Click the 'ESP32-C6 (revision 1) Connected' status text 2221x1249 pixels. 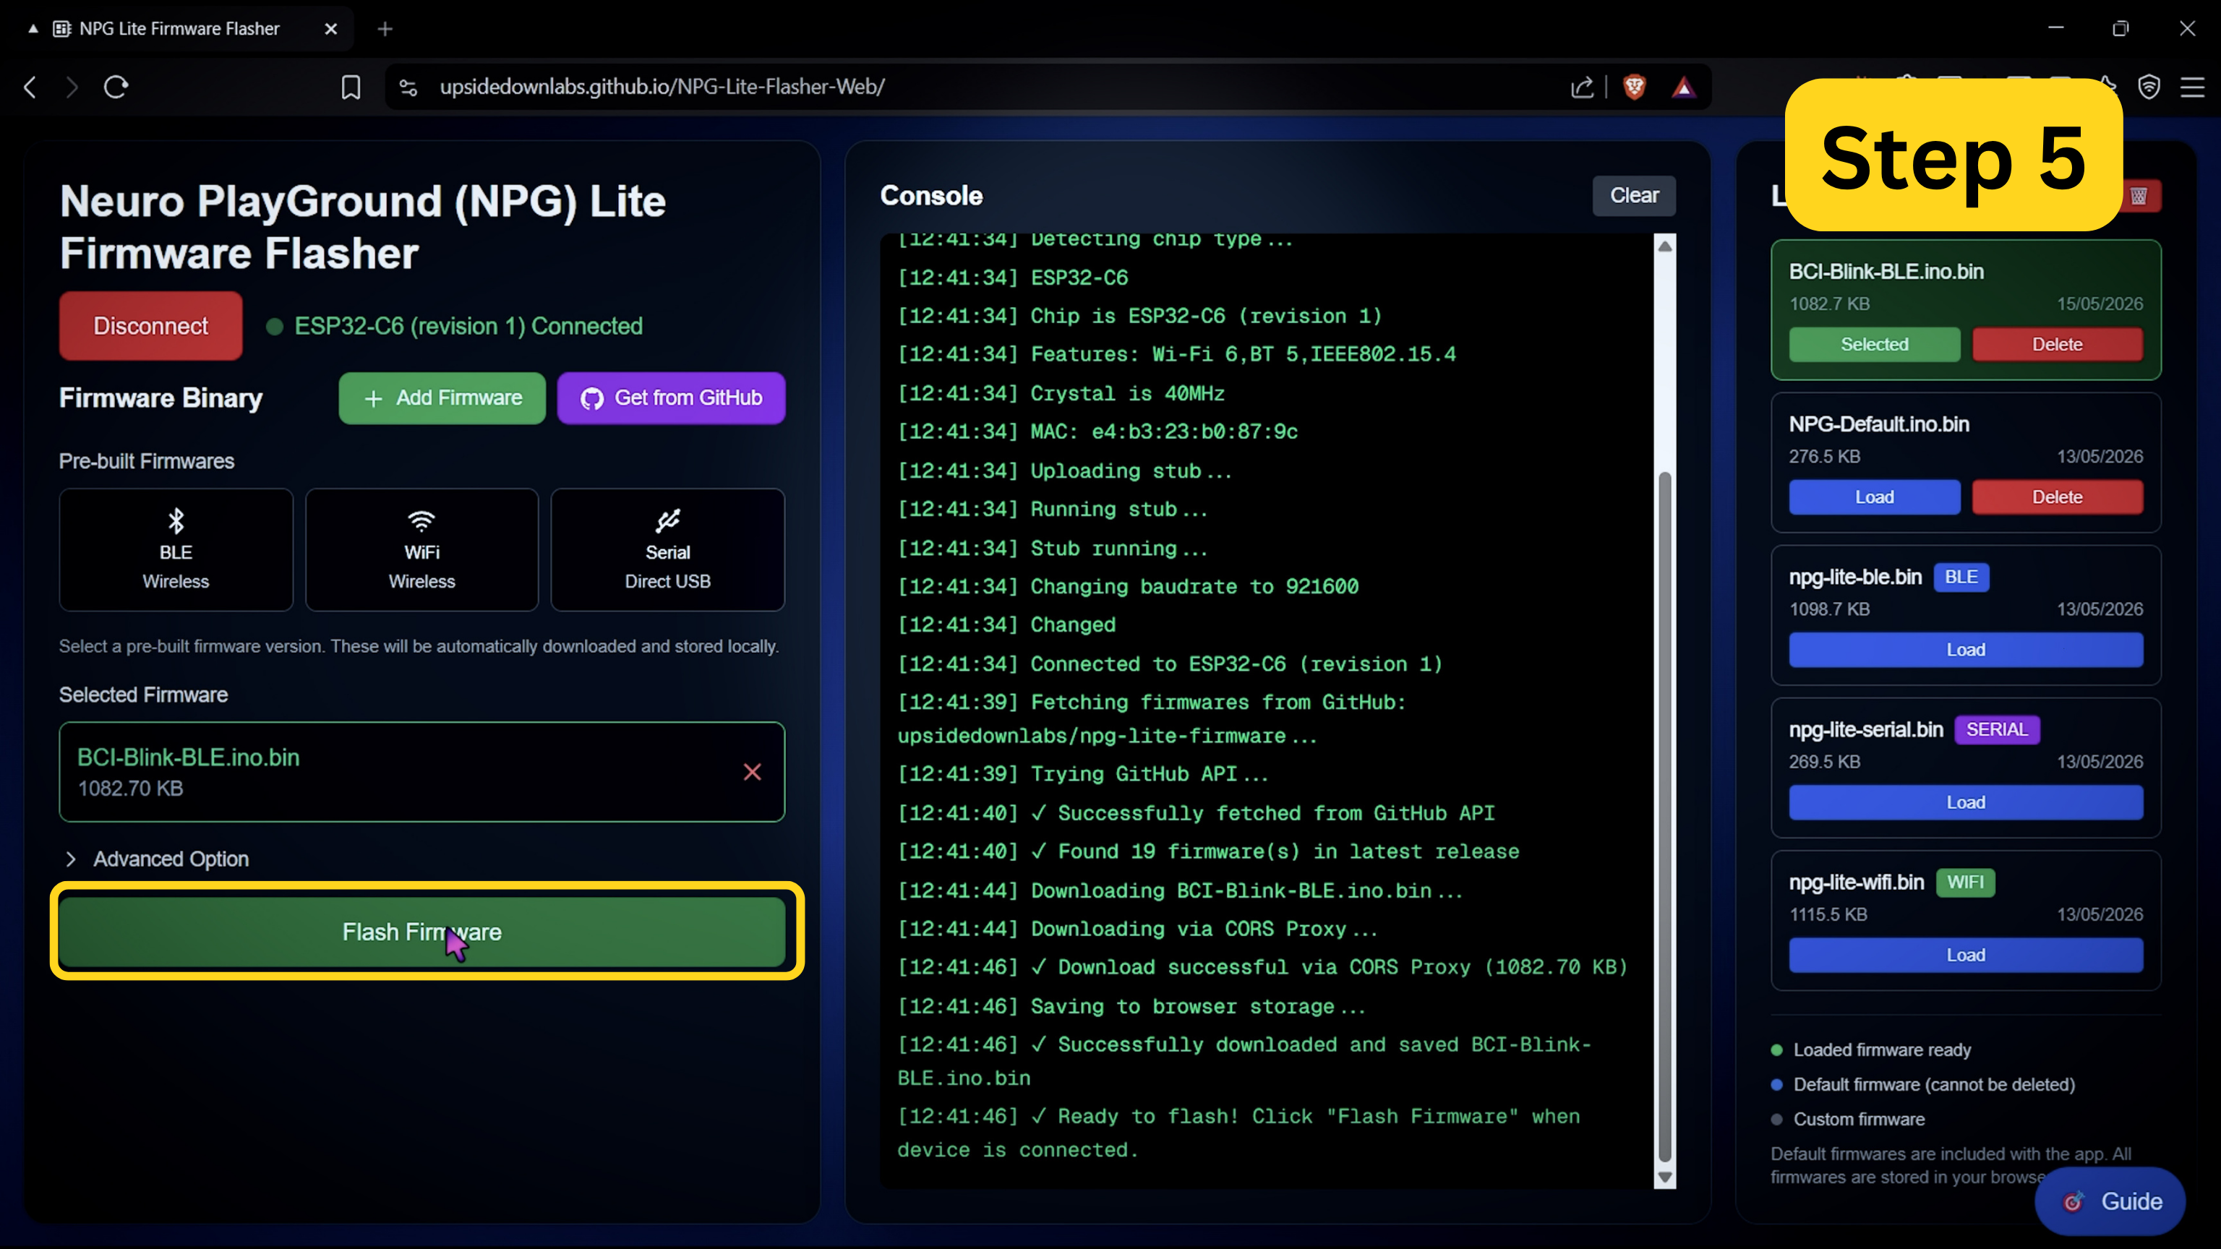[468, 326]
